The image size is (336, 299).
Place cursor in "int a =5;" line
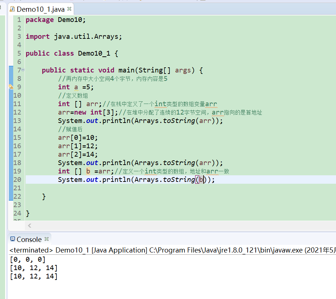[76, 87]
